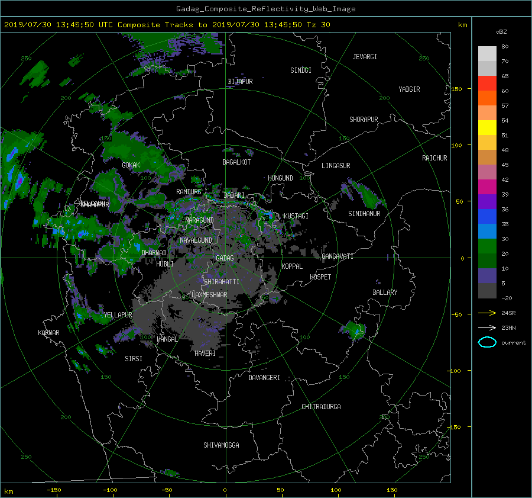The image size is (532, 498).
Task: Click the GADAG radar center label
Action: (225, 258)
